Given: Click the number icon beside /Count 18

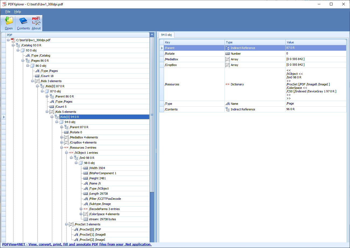Looking at the screenshot, I should click(37, 76).
